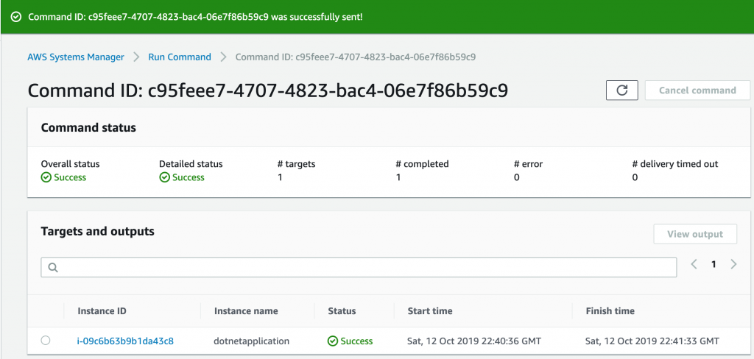The width and height of the screenshot is (754, 359).
Task: Select the Command ID breadcrumb text
Action: [356, 57]
